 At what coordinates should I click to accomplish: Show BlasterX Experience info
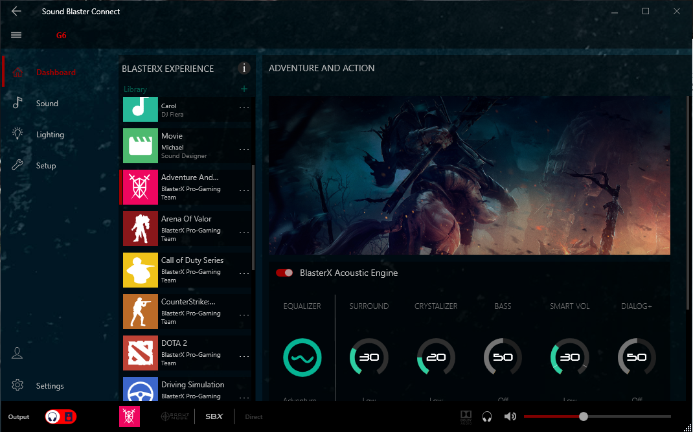pos(244,68)
